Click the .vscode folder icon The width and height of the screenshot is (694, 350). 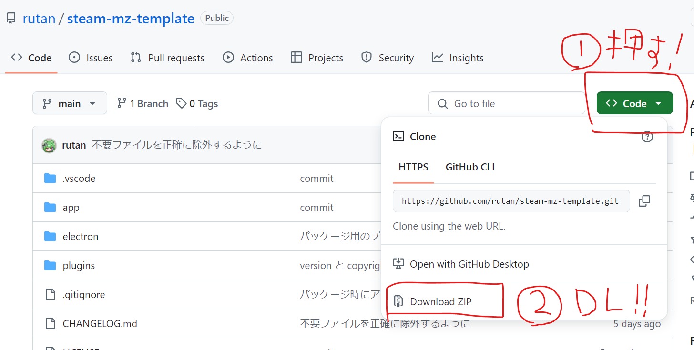(x=50, y=179)
